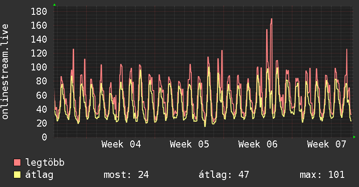Click the 100 y-axis label
The height and width of the screenshot is (187, 359).
pyautogui.click(x=39, y=67)
